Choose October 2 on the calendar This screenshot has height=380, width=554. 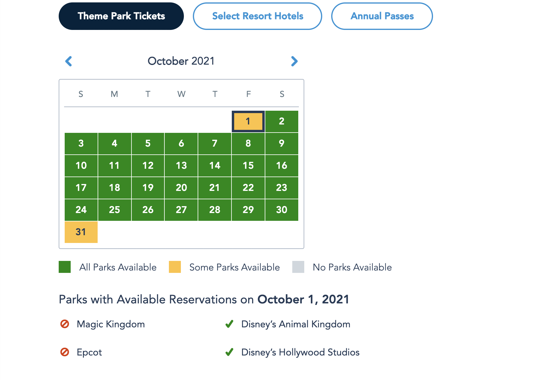pos(281,121)
